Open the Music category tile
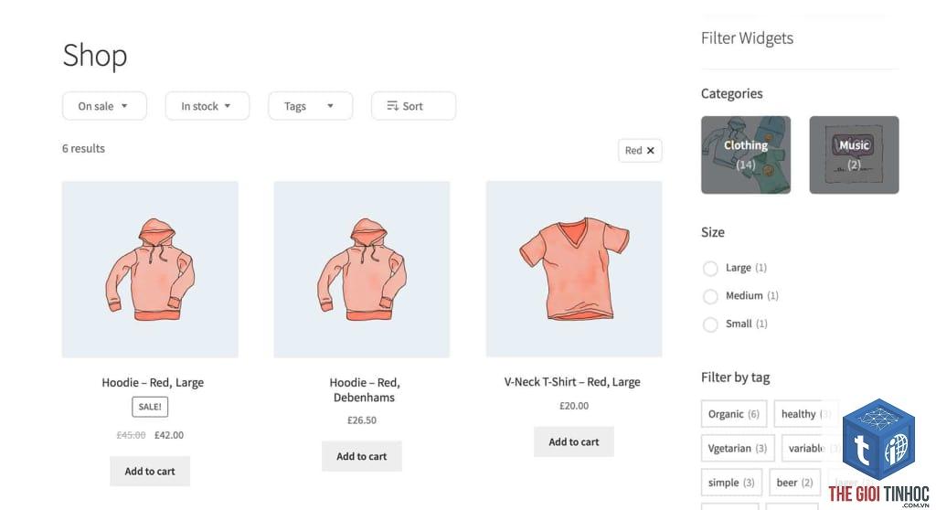Image resolution: width=936 pixels, height=510 pixels. coord(854,154)
